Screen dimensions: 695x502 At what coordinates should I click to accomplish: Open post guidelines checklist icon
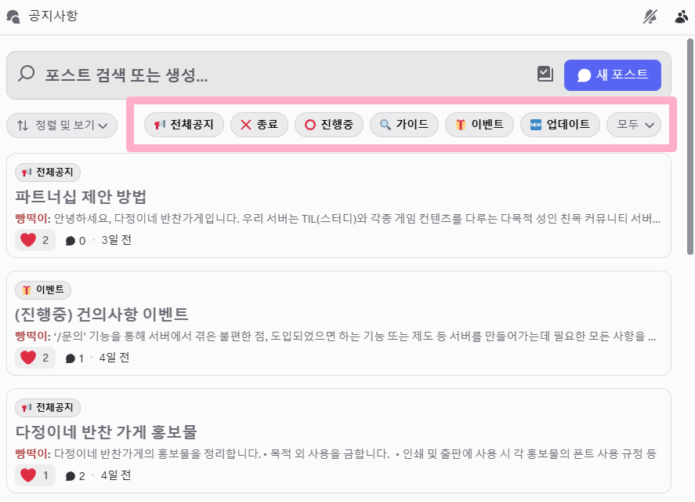point(545,74)
